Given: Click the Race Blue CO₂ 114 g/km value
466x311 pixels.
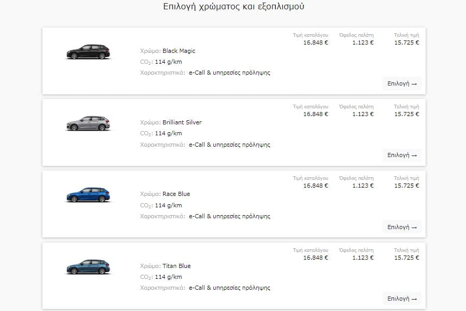Looking at the screenshot, I should [168, 205].
